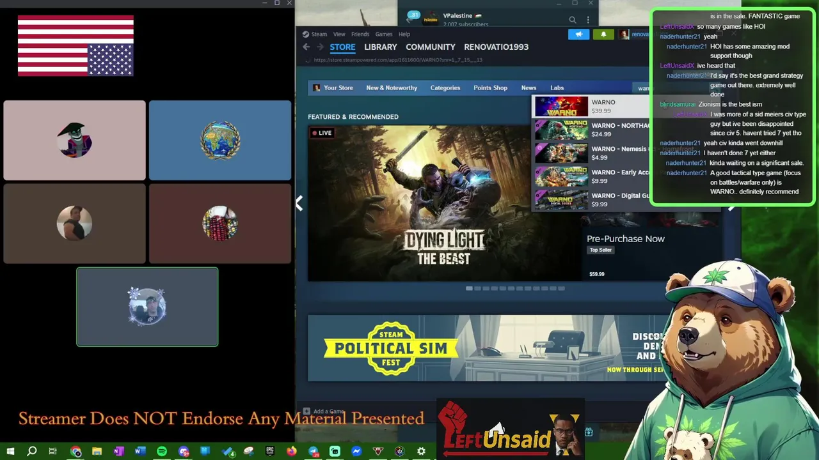The width and height of the screenshot is (819, 460).
Task: Go back with Steam's back arrow
Action: coord(306,47)
